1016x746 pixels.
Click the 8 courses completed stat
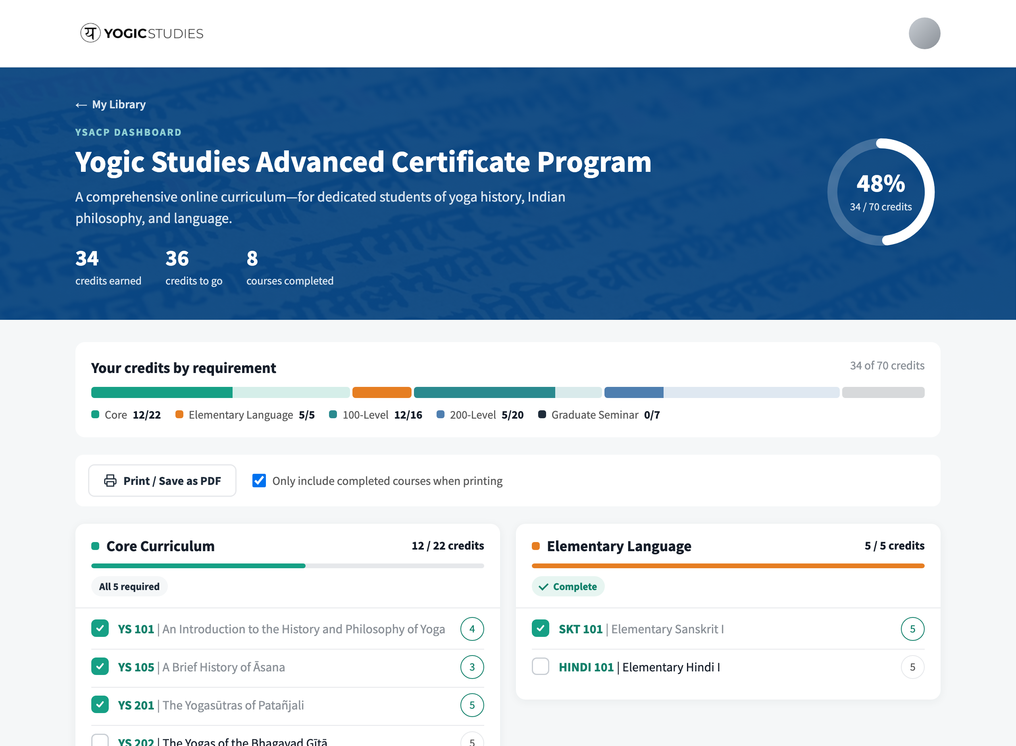[290, 268]
